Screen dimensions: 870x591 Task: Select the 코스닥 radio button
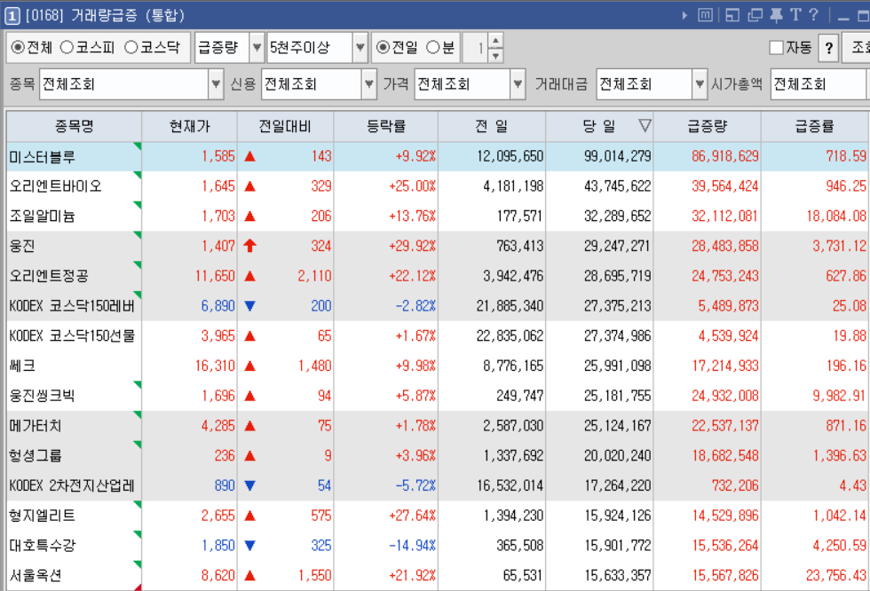click(x=131, y=48)
